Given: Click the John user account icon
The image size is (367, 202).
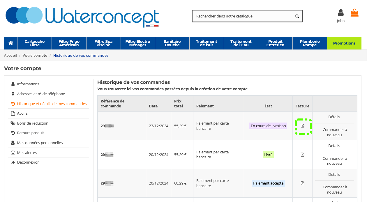Looking at the screenshot, I should 340,13.
